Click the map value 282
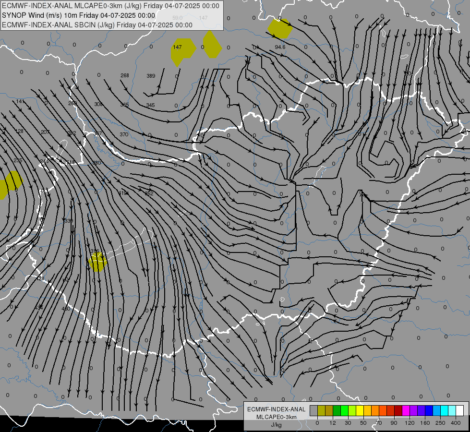 pos(72,133)
